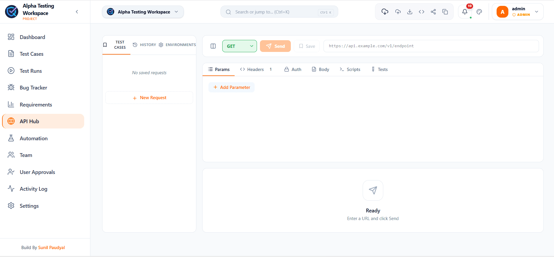
Task: Open Automation page
Action: tap(43, 138)
